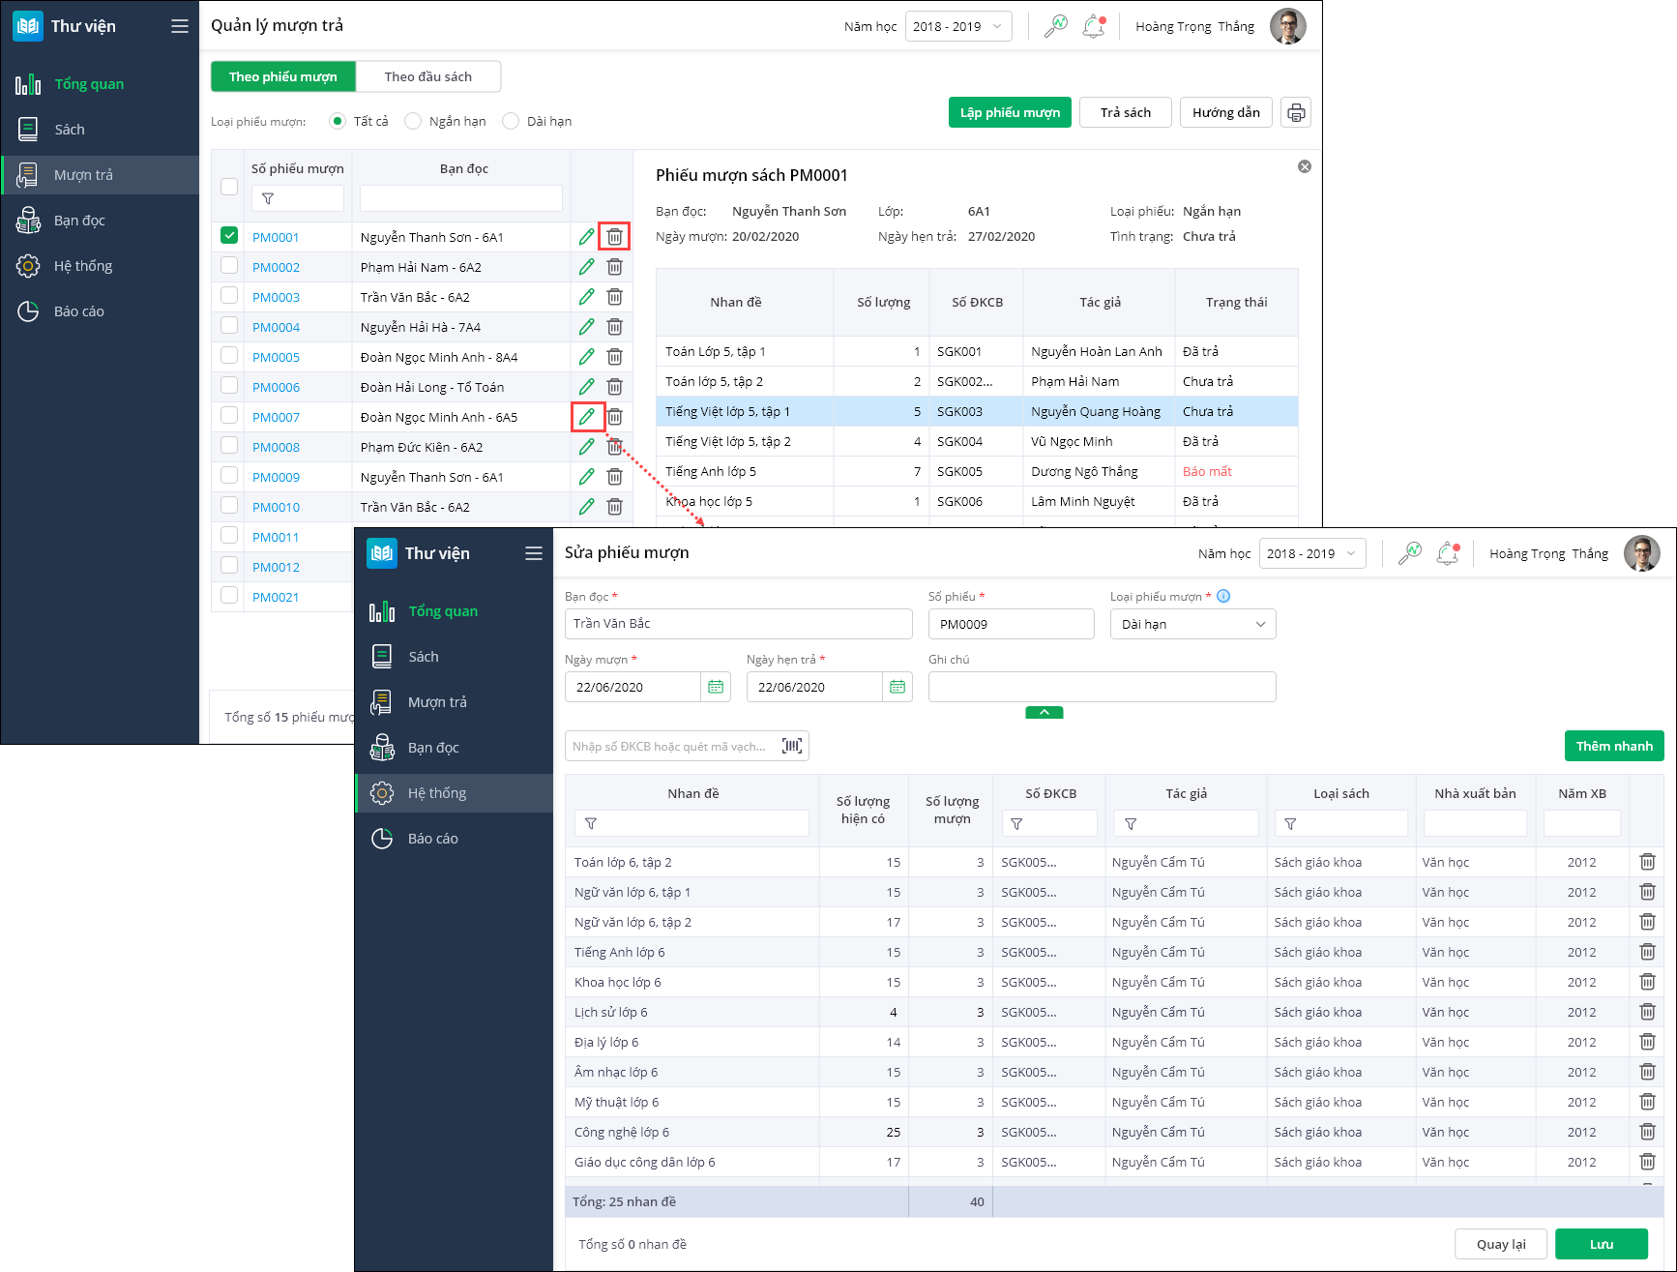Click the Lưu button

point(1602,1244)
